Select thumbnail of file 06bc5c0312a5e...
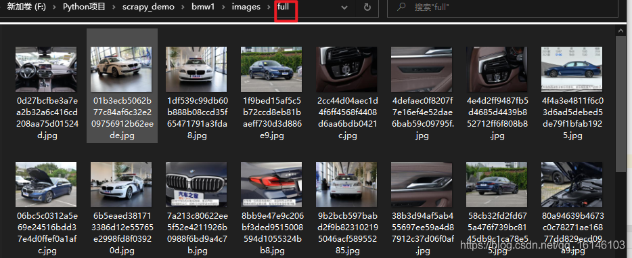The image size is (632, 258). [46, 185]
